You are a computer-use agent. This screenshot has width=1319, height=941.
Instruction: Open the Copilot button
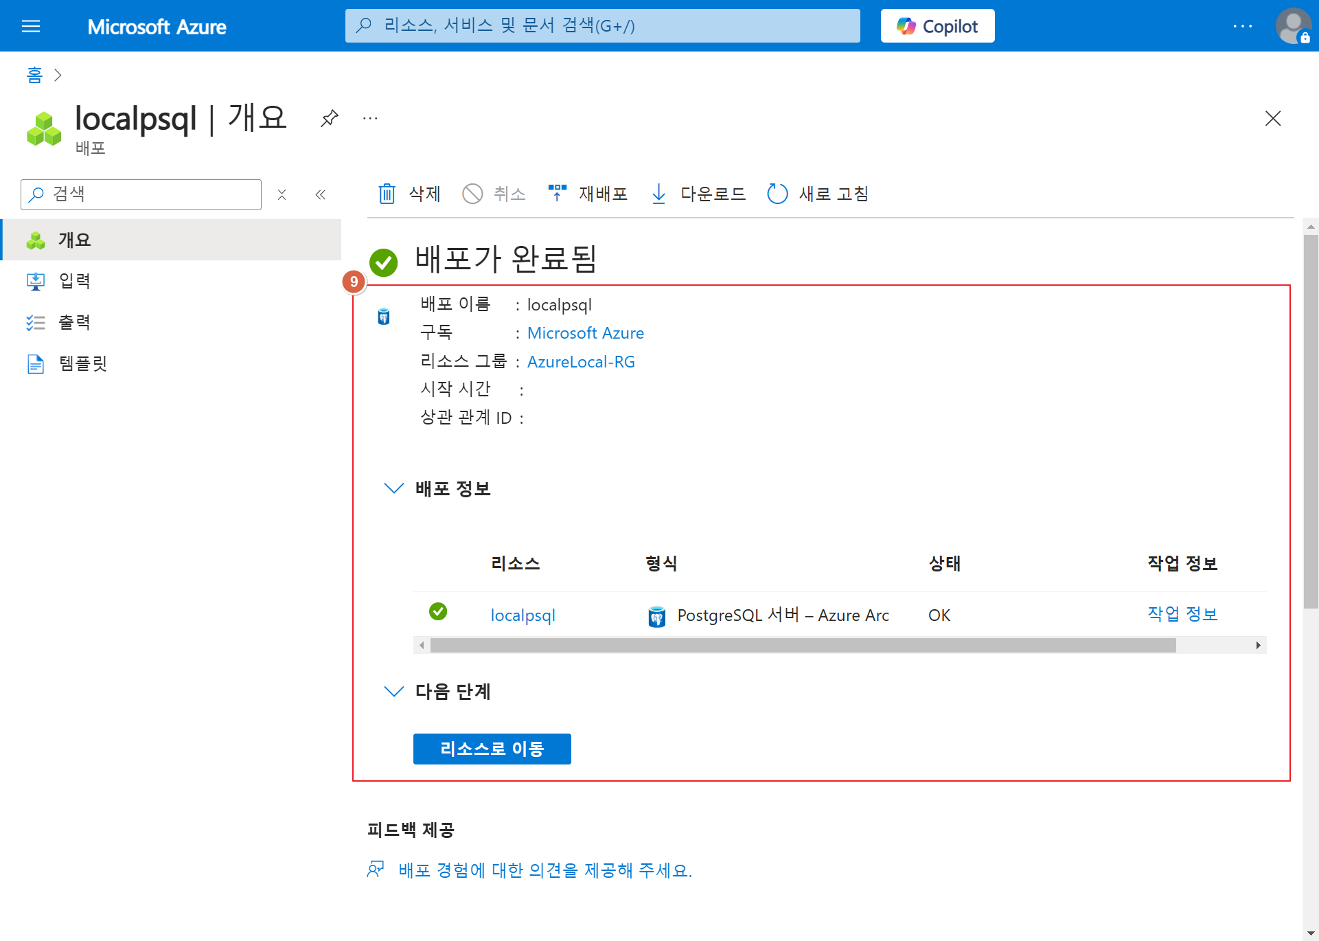(937, 26)
